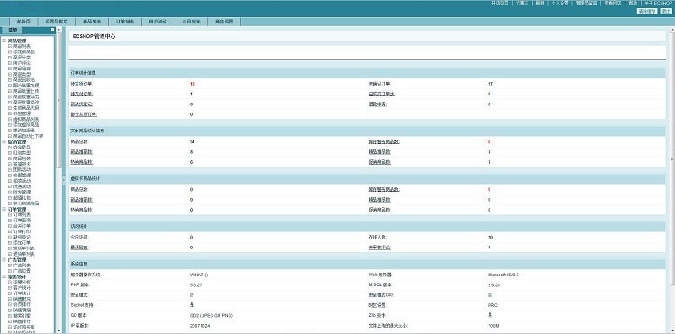The image size is (675, 334).
Task: Open 发货单列表 in the sidebar
Action: tap(23, 248)
